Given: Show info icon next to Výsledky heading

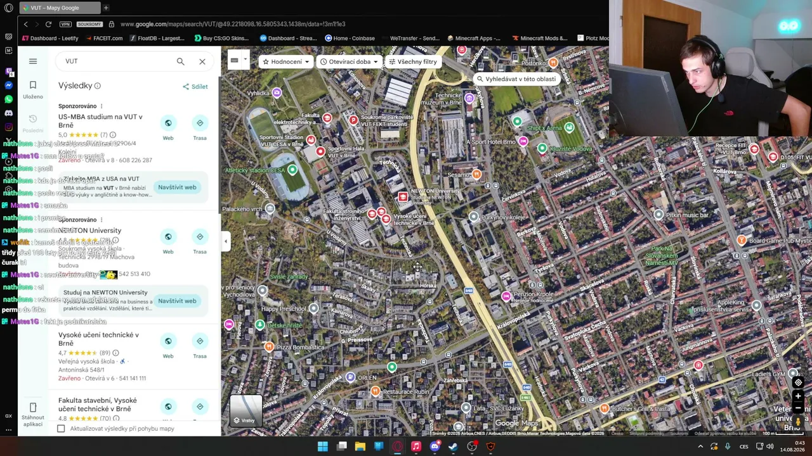Looking at the screenshot, I should tap(98, 86).
